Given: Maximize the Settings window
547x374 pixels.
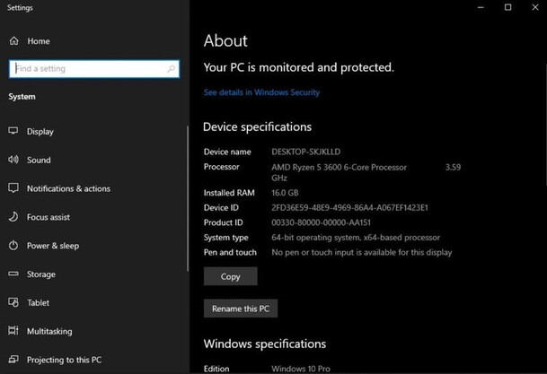Looking at the screenshot, I should 508,7.
